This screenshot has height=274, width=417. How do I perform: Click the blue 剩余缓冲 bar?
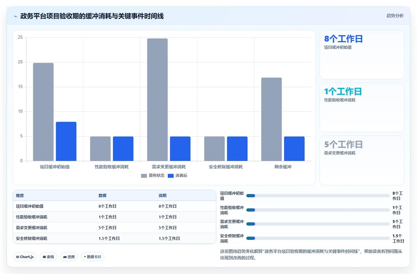click(294, 149)
